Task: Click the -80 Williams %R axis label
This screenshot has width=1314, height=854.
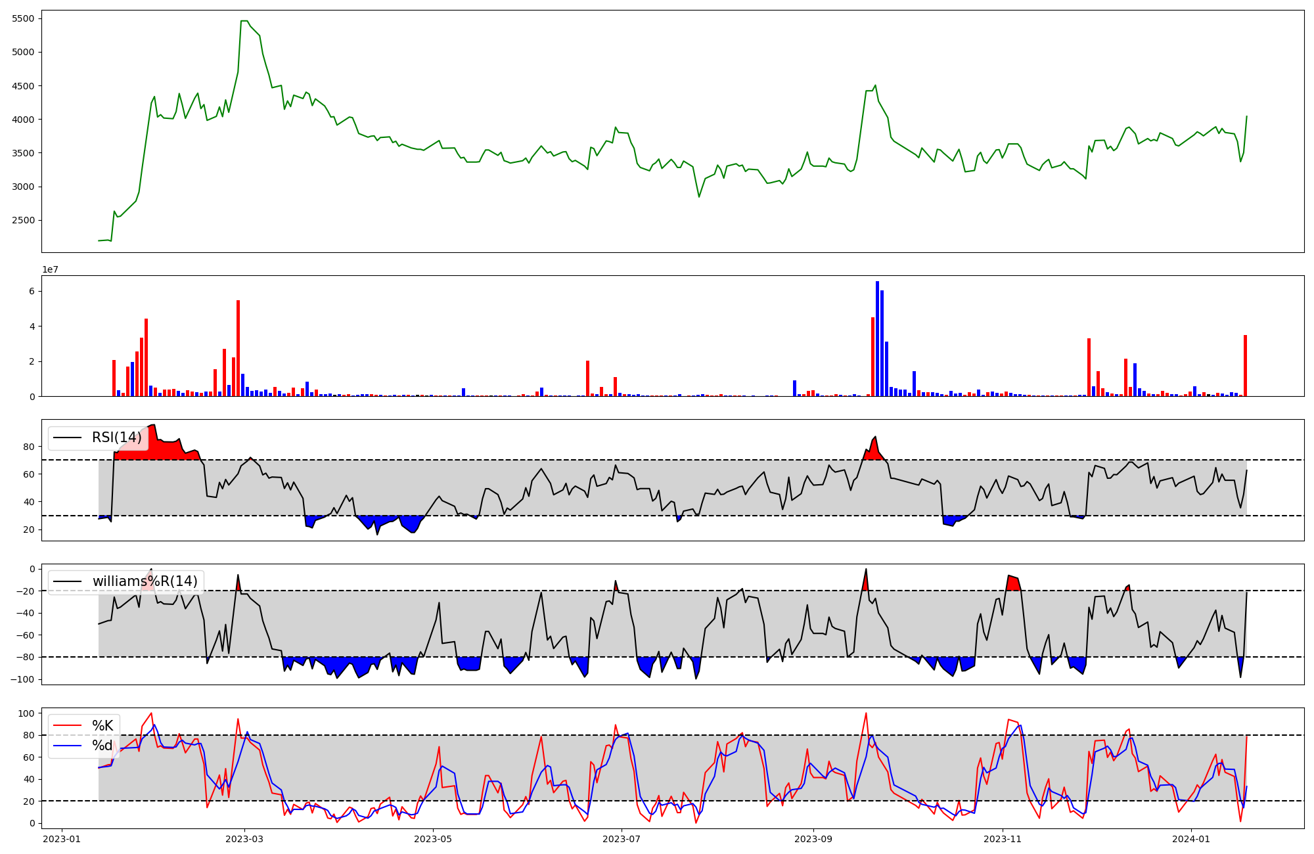Action: click(x=24, y=657)
